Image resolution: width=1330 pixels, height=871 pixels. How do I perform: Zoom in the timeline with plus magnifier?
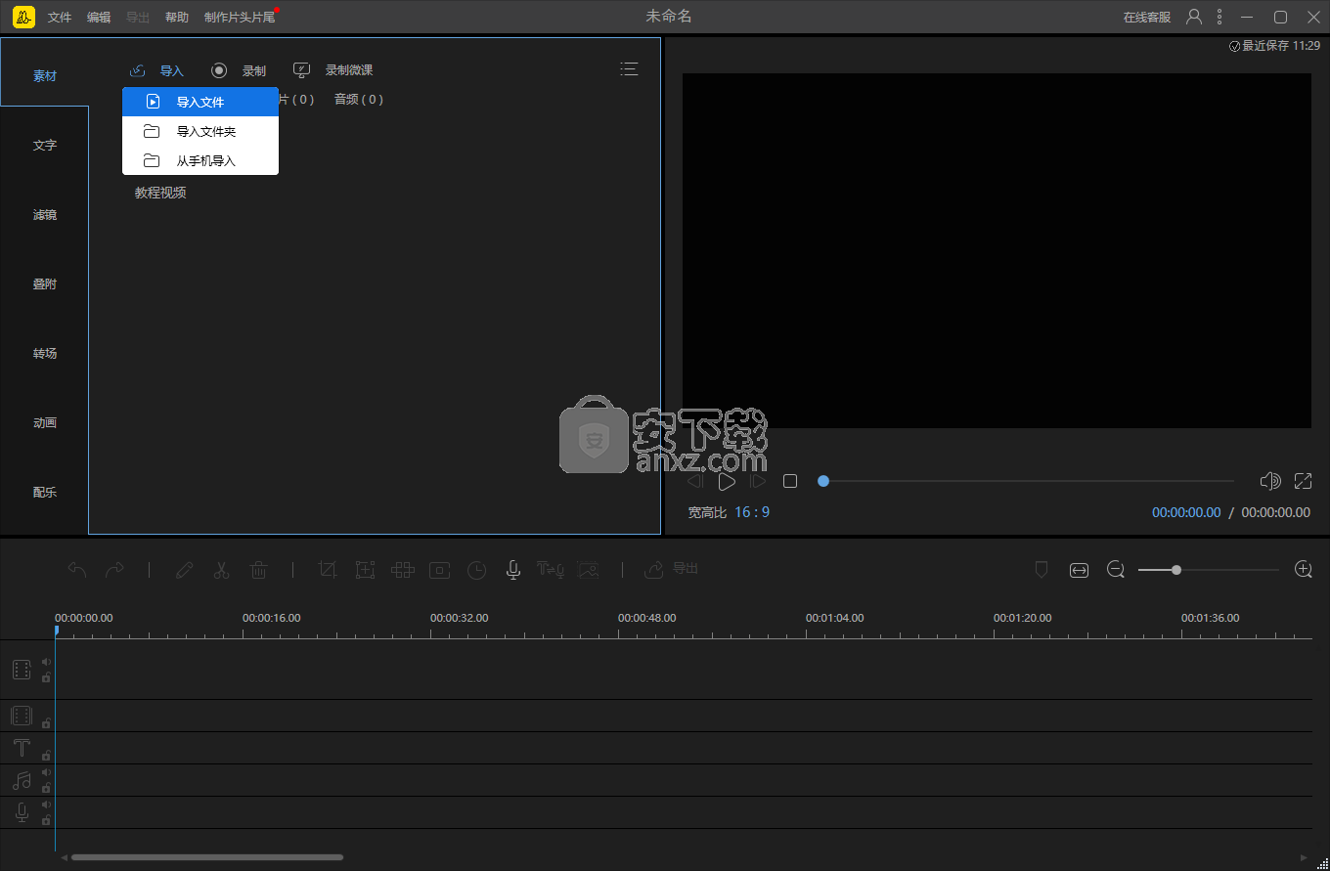(1303, 570)
